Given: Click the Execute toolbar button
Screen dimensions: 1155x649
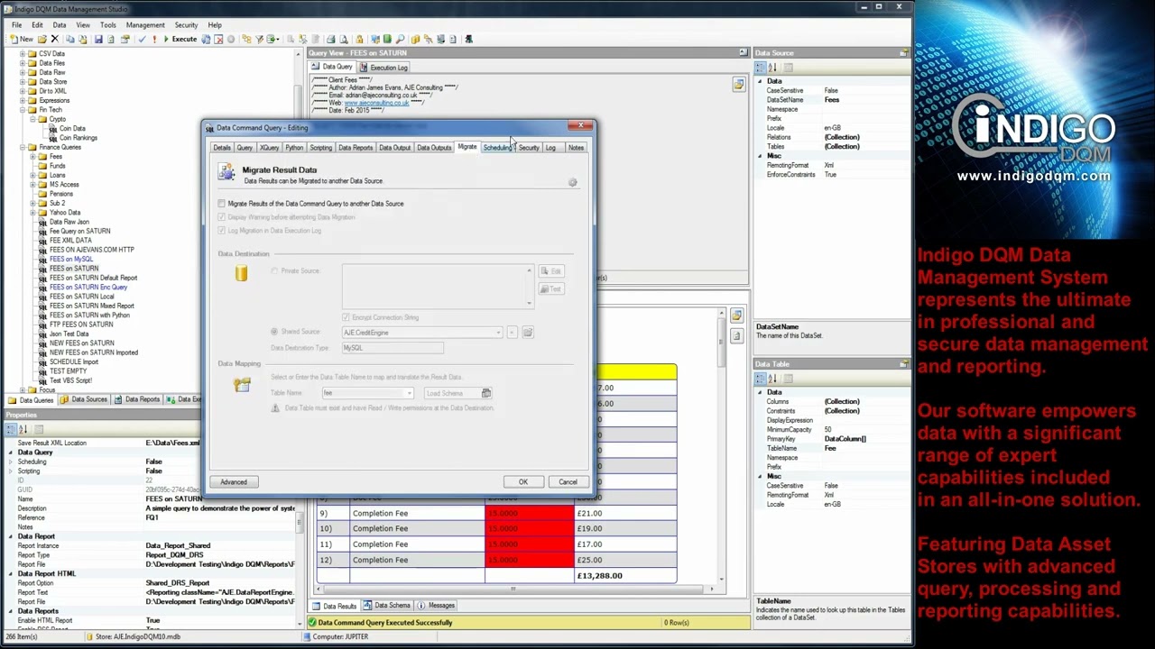Looking at the screenshot, I should (x=180, y=39).
